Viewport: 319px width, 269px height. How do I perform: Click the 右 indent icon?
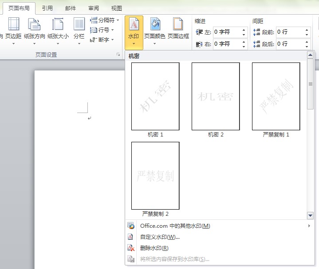click(x=199, y=44)
